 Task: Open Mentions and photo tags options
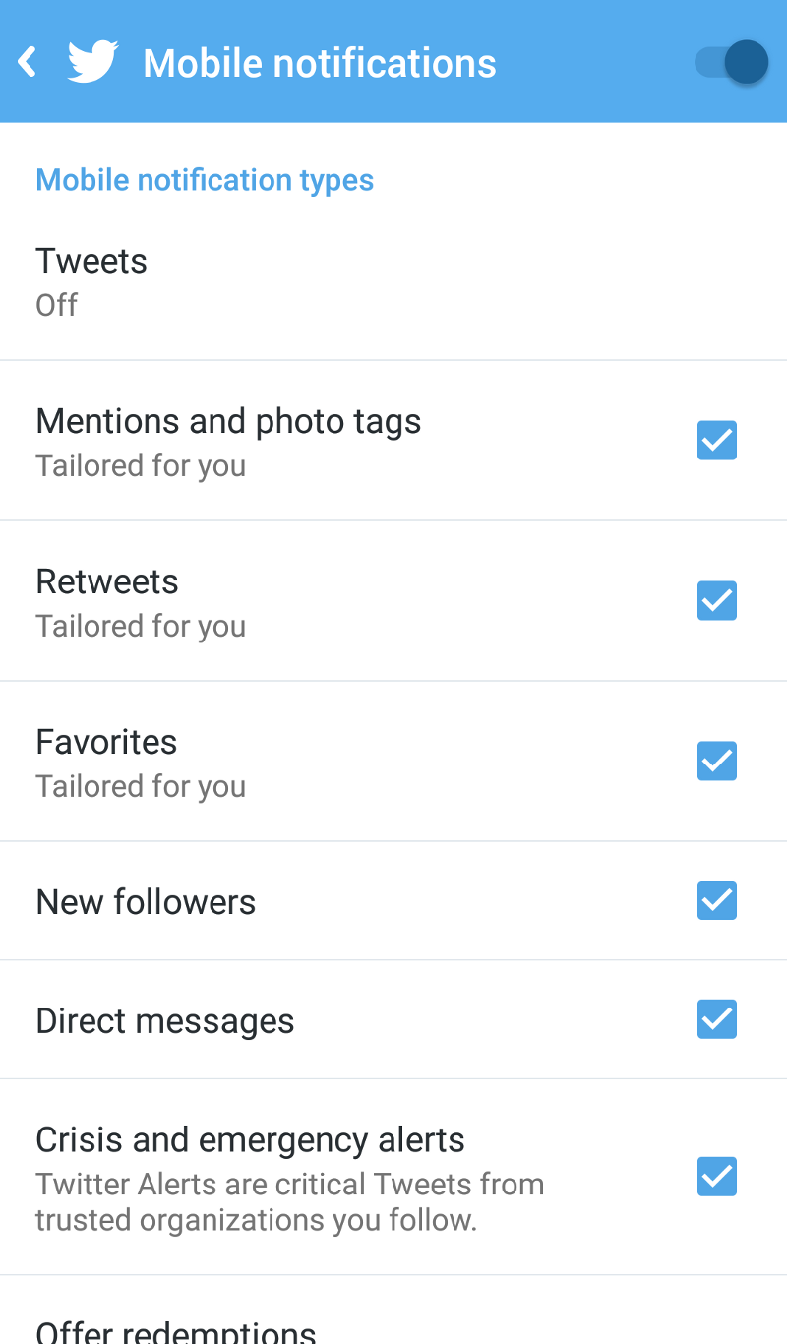pos(393,441)
